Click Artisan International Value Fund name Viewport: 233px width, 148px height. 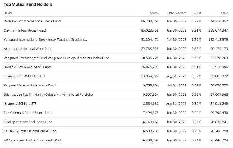pyautogui.click(x=28, y=49)
